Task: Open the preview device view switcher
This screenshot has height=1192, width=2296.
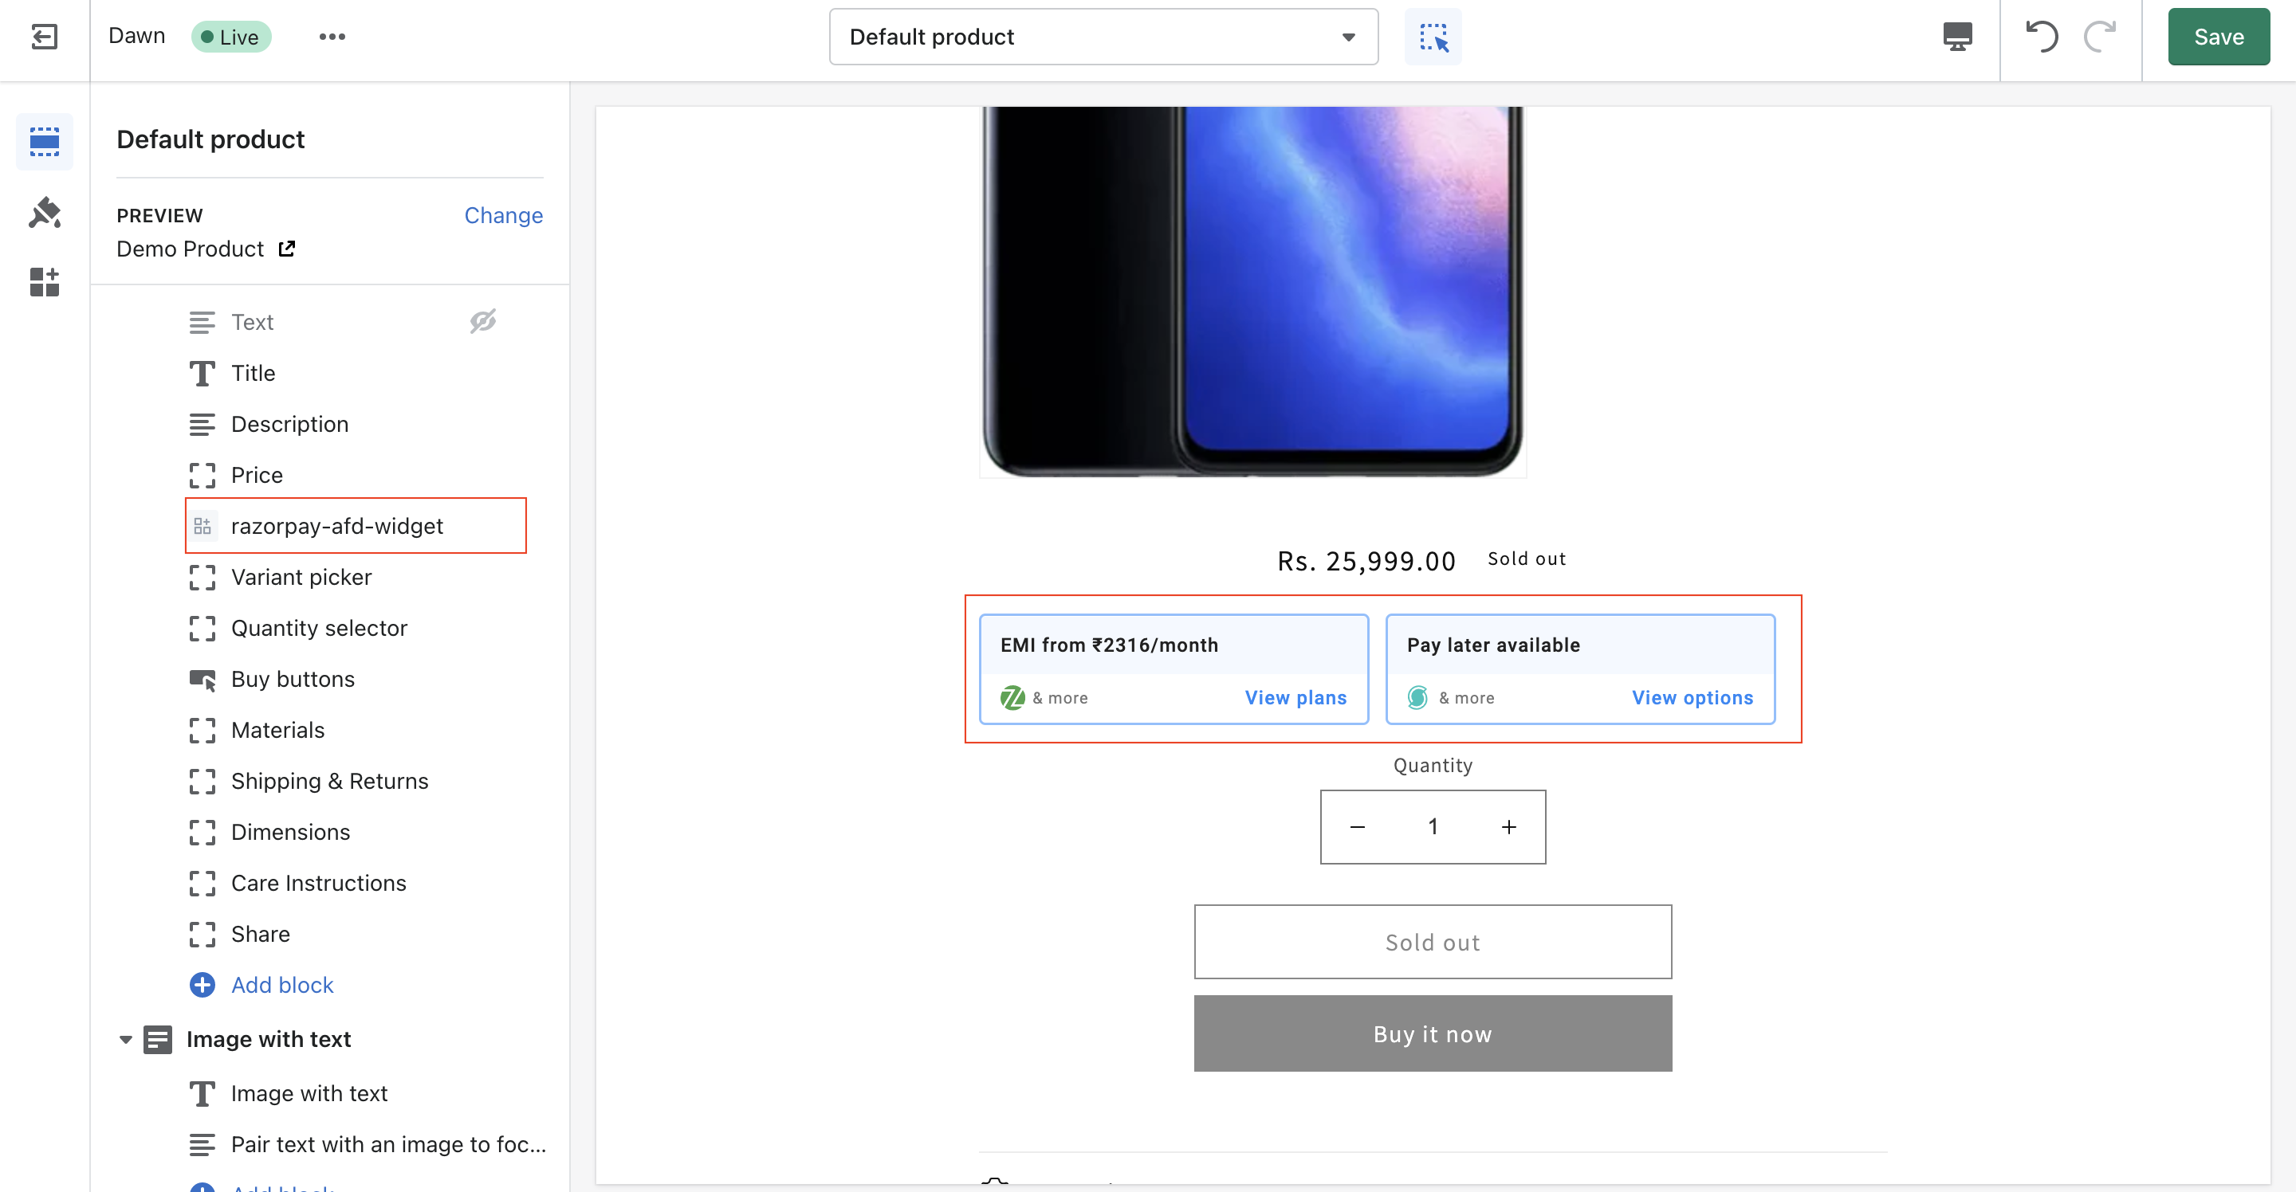Action: click(x=1957, y=37)
